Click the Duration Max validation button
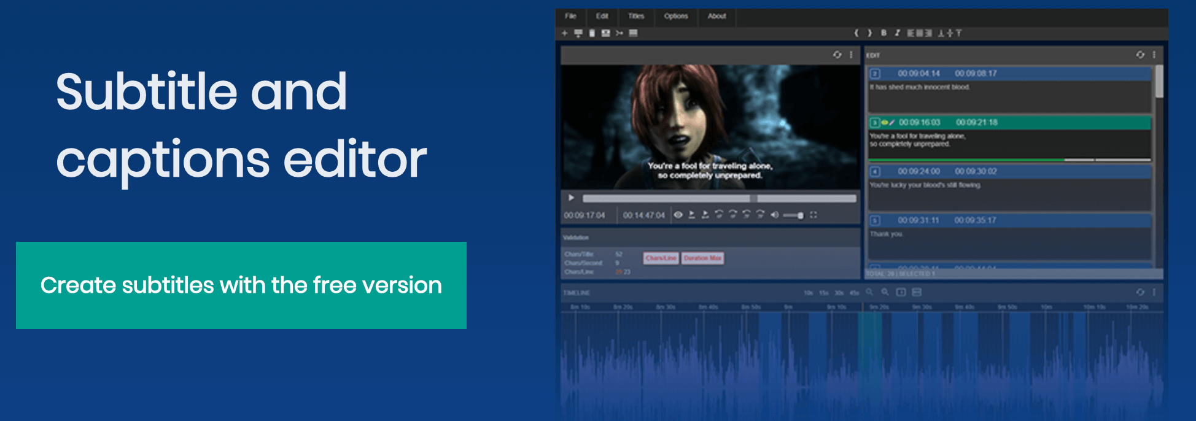 click(x=702, y=258)
